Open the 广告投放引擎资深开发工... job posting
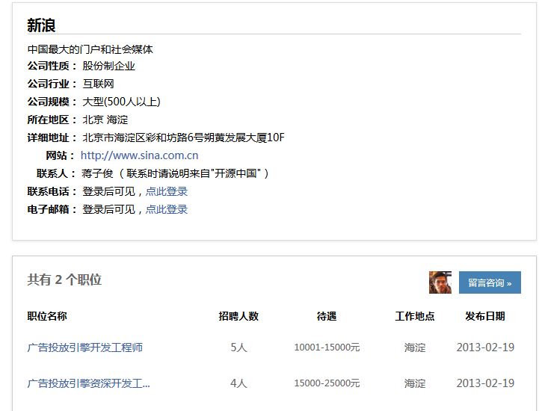Viewport: 542px width, 411px height. (x=88, y=383)
